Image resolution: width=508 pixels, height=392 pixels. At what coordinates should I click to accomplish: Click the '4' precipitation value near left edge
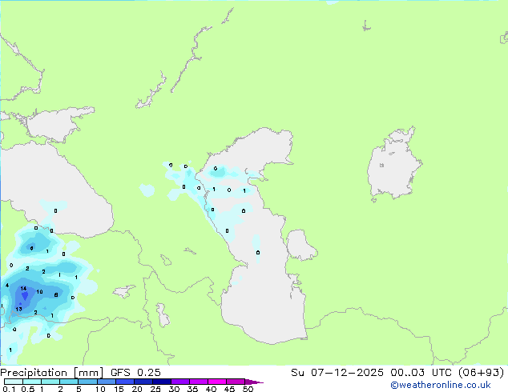7,286
